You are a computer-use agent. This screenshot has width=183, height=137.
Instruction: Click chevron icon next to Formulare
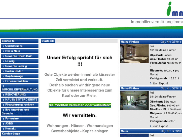3,119
